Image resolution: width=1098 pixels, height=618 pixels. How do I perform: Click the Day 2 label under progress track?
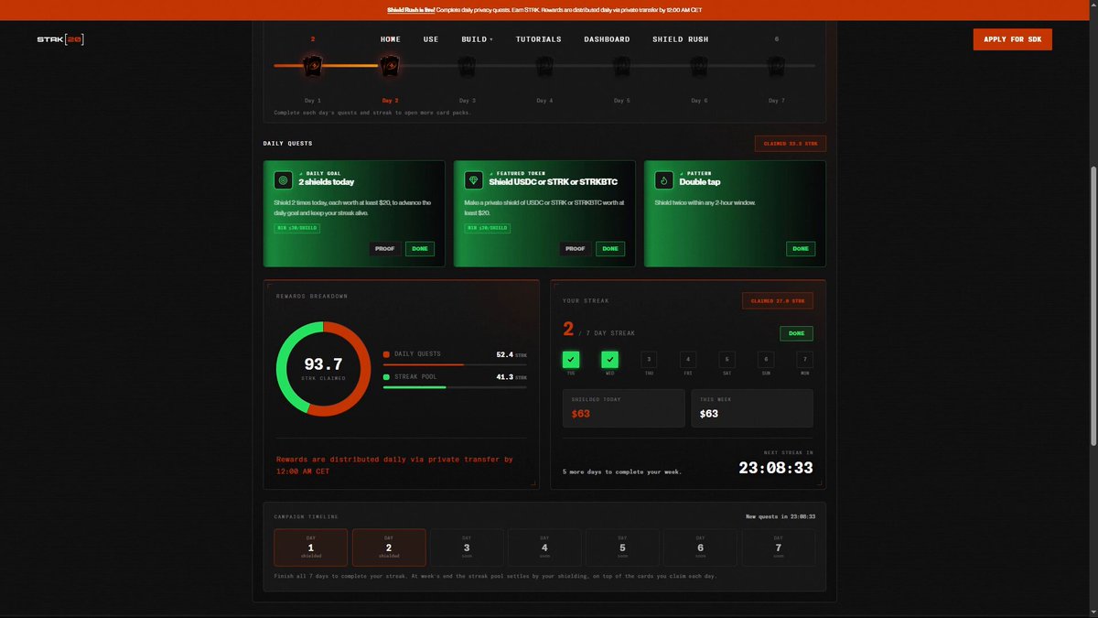[390, 101]
